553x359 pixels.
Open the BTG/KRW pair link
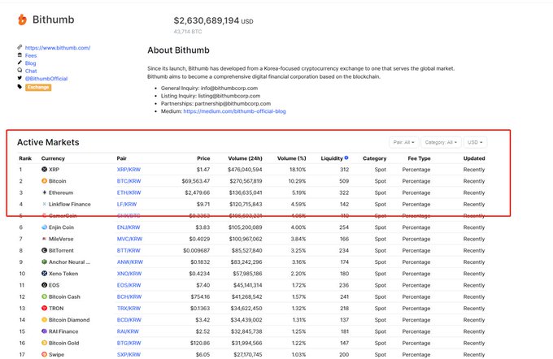(128, 343)
